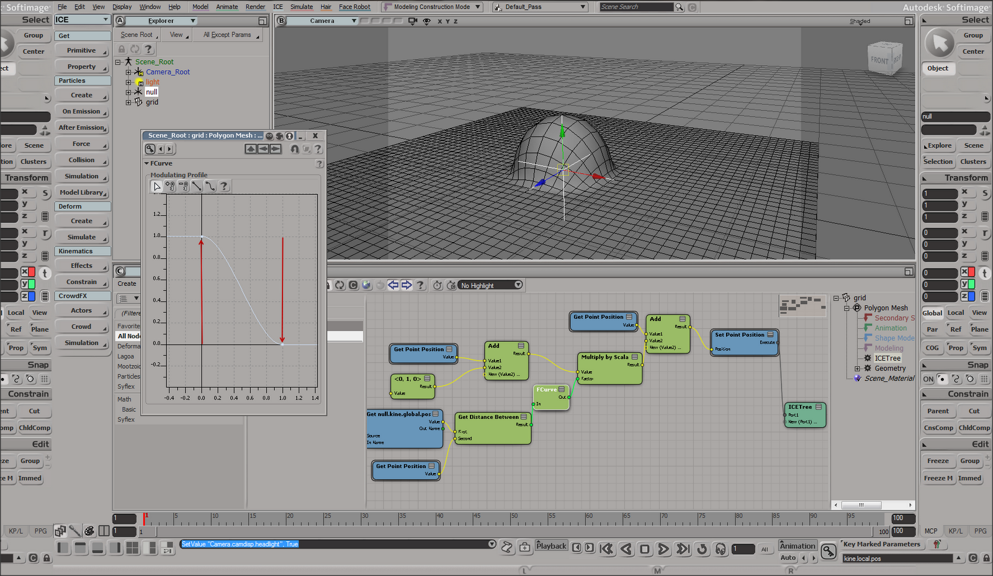Toggle the eye icon in the viewport header
The height and width of the screenshot is (576, 993).
point(426,21)
